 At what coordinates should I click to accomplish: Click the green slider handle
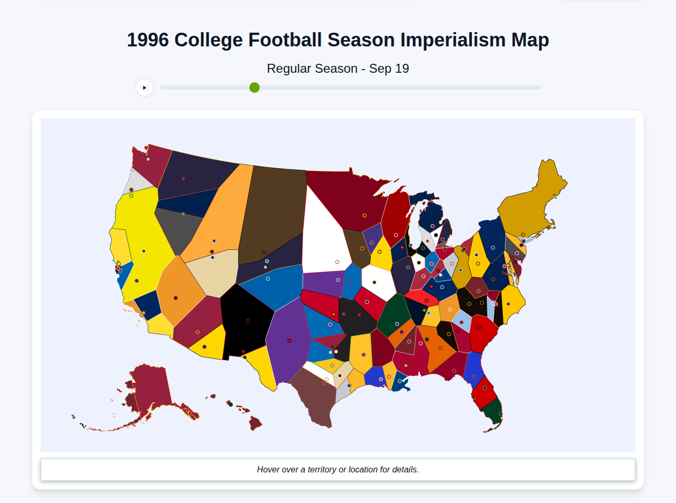click(254, 87)
